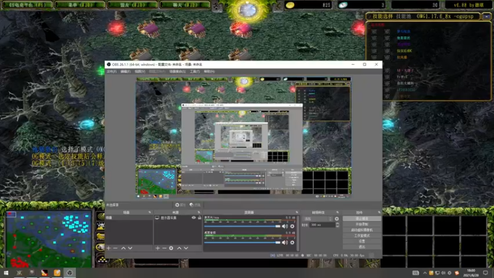Screen dimensions: 494x278
Task: Click the third button in OBS Controls panel
Action: tap(362, 230)
